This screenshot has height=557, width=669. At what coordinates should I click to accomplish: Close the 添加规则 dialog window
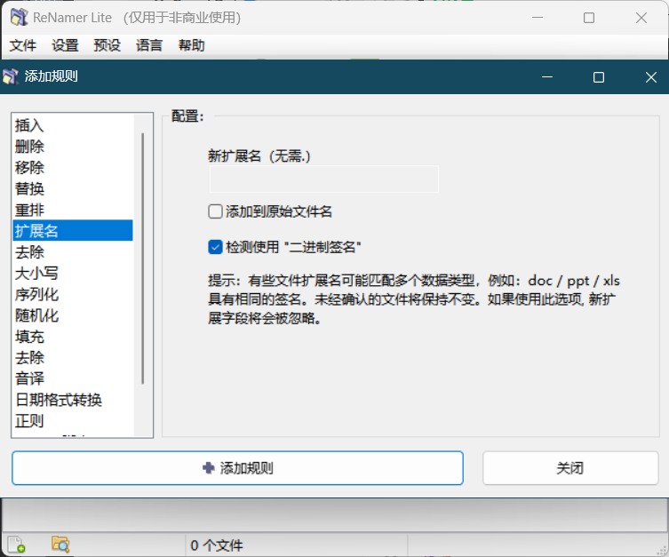[651, 77]
